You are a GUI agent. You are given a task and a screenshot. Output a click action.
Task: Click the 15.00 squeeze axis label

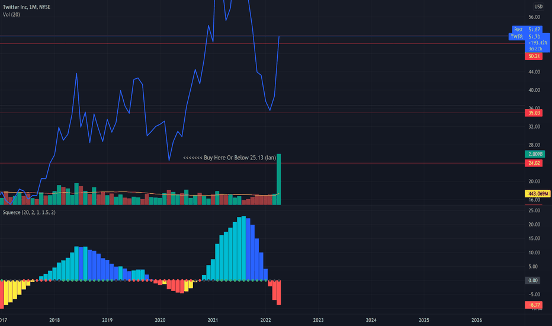tap(534, 239)
